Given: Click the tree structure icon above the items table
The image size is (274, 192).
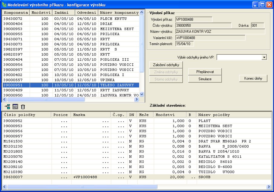Looking at the screenshot, I should coord(7,106).
